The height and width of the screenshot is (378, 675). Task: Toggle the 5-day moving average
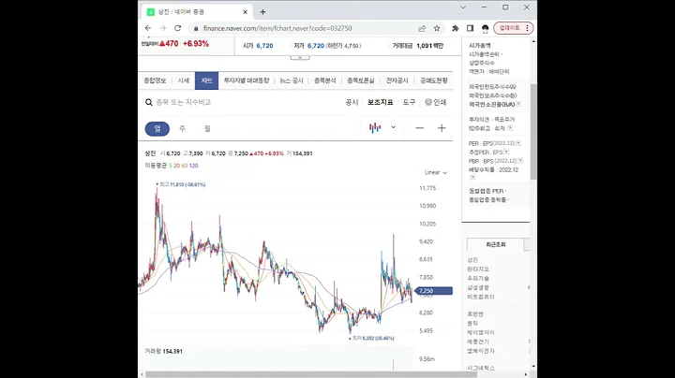click(171, 166)
